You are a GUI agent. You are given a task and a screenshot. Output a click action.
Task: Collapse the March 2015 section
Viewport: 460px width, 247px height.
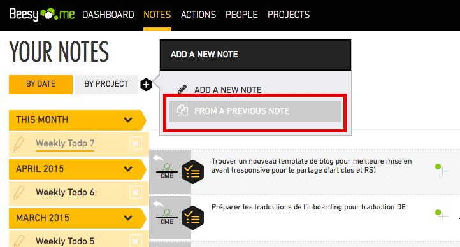click(x=128, y=218)
